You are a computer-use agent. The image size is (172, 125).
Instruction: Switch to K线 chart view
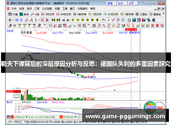[35, 14]
